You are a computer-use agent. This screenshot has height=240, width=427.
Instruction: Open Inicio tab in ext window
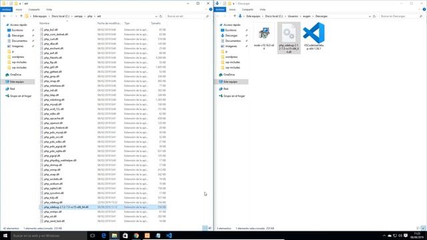tap(19, 9)
